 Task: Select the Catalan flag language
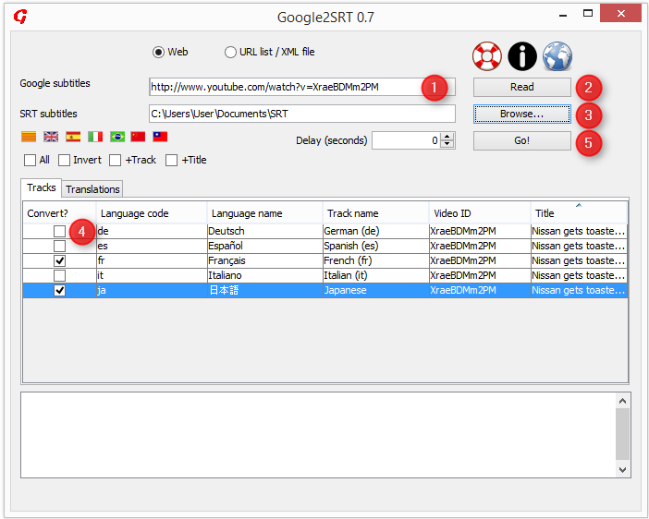click(29, 137)
